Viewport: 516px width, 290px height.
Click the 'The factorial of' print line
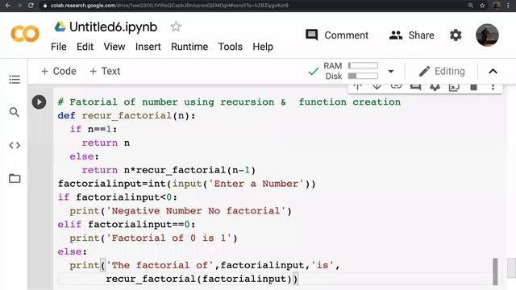pyautogui.click(x=205, y=265)
